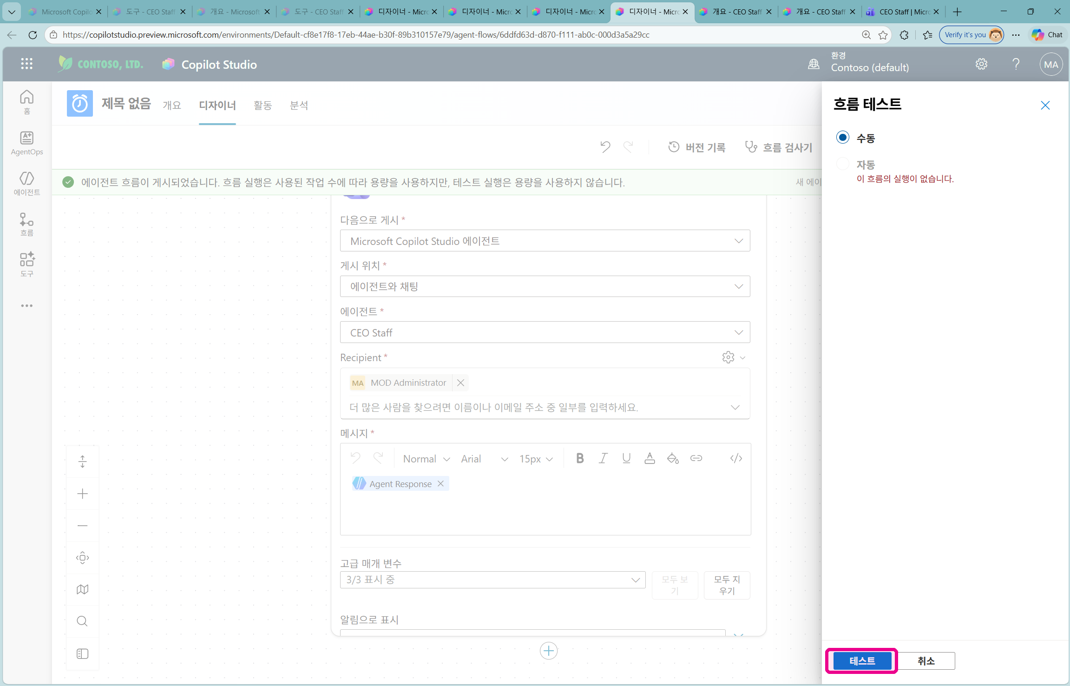Switch to the 분석 tab
Screen dimensions: 1070x686
[299, 106]
